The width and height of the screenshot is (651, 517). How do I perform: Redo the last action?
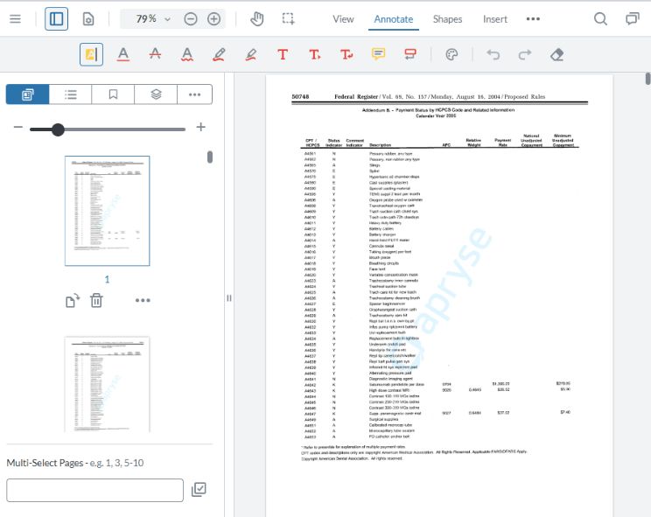pos(525,55)
